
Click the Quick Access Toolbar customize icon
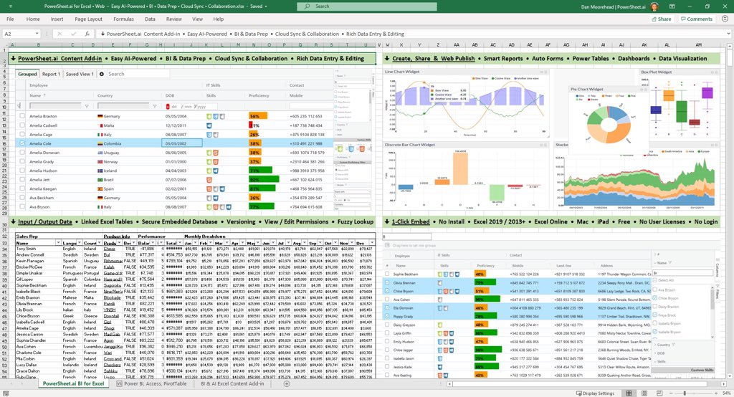11,6
